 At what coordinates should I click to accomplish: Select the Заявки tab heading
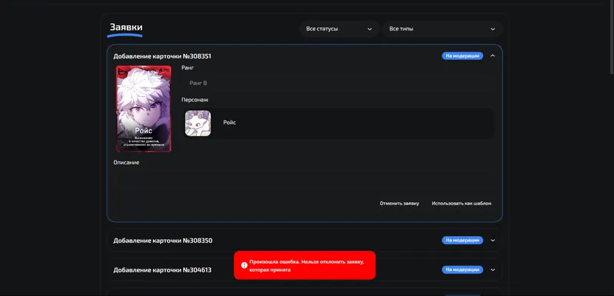126,27
